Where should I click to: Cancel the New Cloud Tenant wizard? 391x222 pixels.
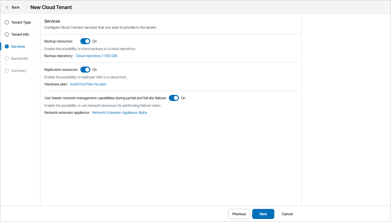287,214
